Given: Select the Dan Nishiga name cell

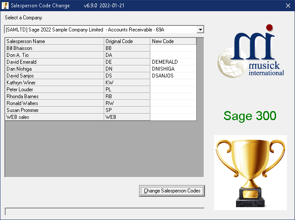Looking at the screenshot, I should [55, 69].
